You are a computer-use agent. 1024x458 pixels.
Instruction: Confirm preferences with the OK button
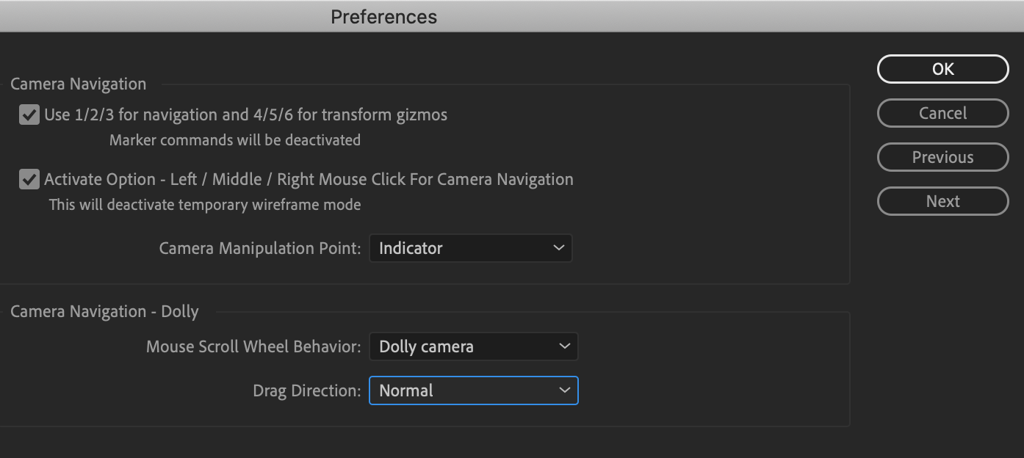pyautogui.click(x=942, y=69)
